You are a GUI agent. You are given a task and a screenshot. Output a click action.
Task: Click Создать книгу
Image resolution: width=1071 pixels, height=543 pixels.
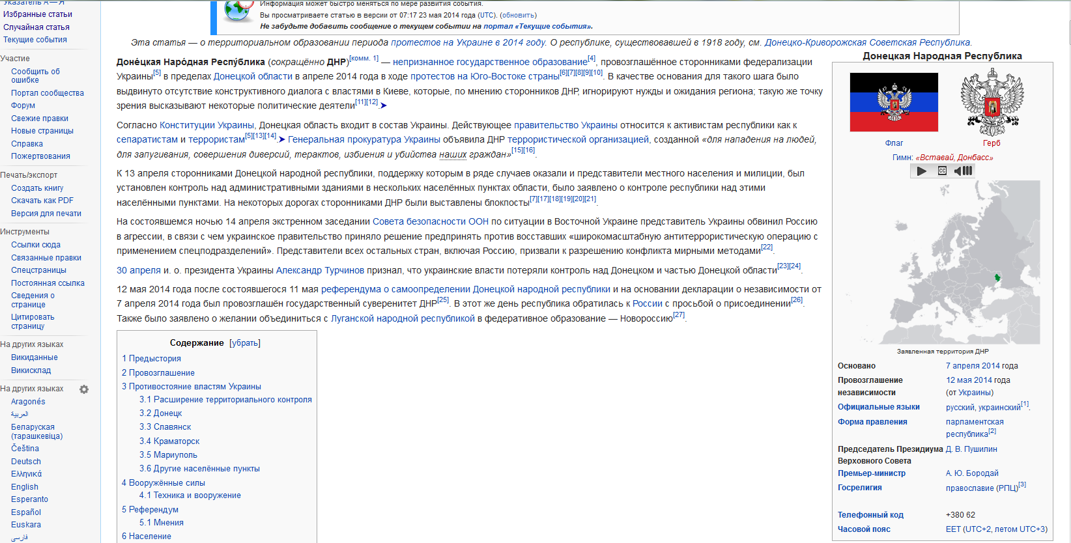tap(37, 188)
